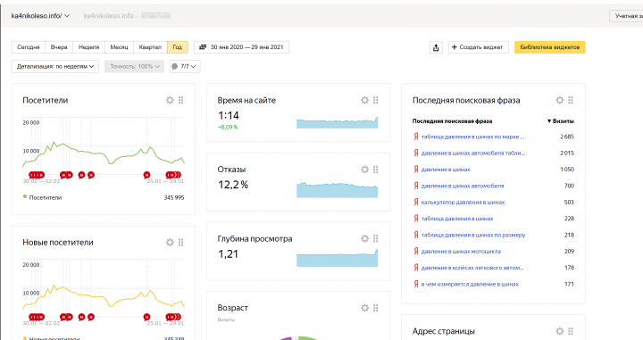Open search phrase давление в шинах мотоцикла
643x340 pixels.
pyautogui.click(x=461, y=252)
